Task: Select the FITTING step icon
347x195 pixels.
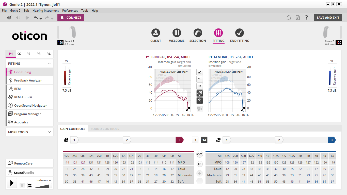Action: point(218,33)
